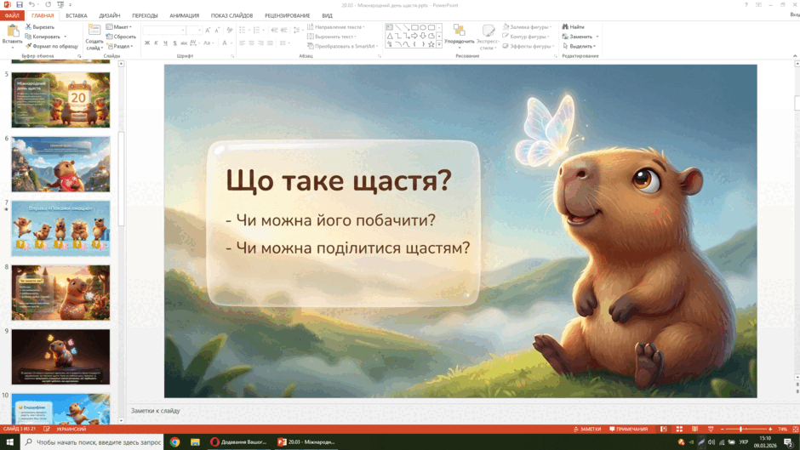800x450 pixels.
Task: Open the ВИД tab
Action: tap(327, 16)
